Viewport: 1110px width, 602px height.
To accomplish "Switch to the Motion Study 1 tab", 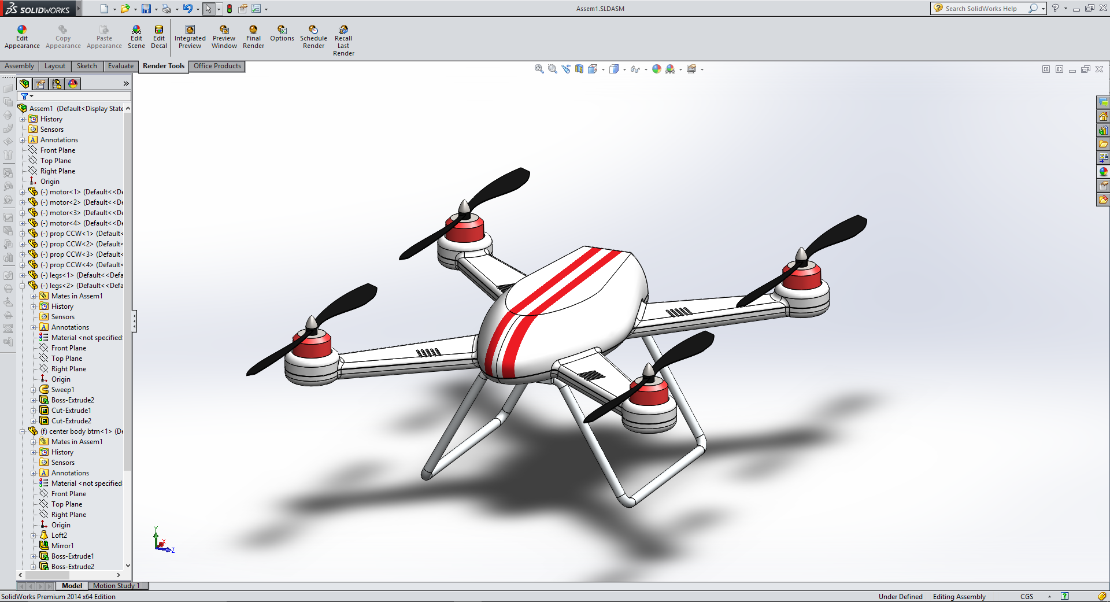I will coord(116,586).
